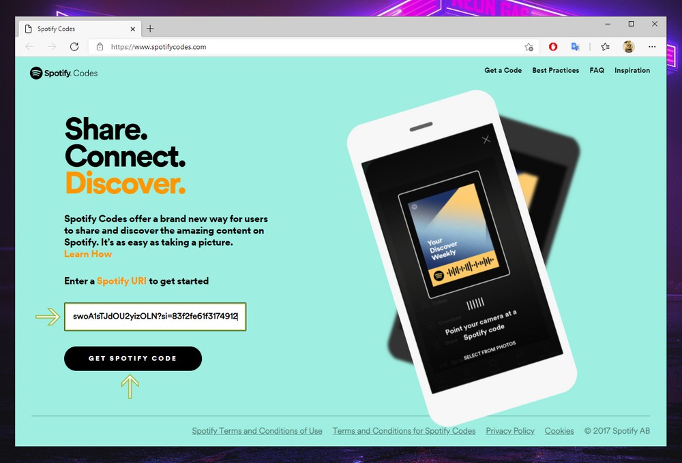Open the translate extension icon
This screenshot has height=463, width=682.
click(x=575, y=46)
